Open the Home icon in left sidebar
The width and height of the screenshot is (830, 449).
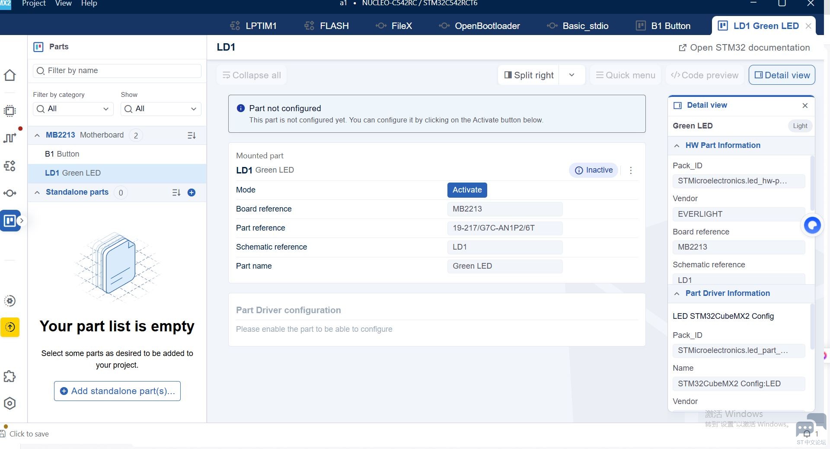10,75
